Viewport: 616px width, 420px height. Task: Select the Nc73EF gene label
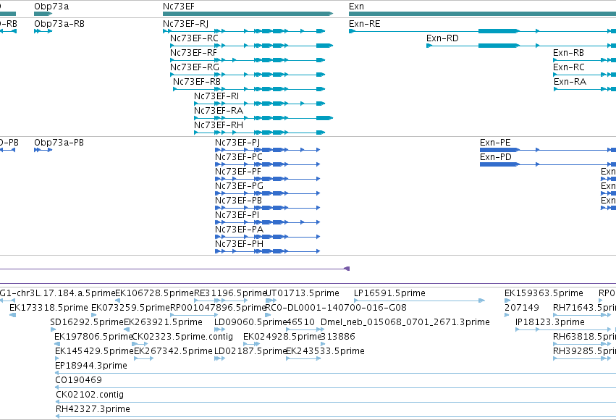(178, 7)
